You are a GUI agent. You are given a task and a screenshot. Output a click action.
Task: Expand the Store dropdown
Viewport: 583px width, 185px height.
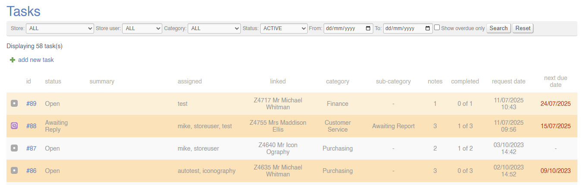pos(60,28)
